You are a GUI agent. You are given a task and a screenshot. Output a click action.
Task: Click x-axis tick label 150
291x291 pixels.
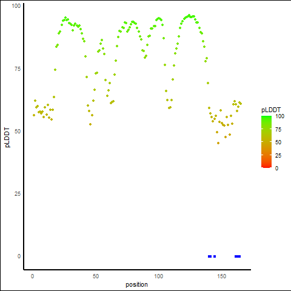click(x=222, y=276)
